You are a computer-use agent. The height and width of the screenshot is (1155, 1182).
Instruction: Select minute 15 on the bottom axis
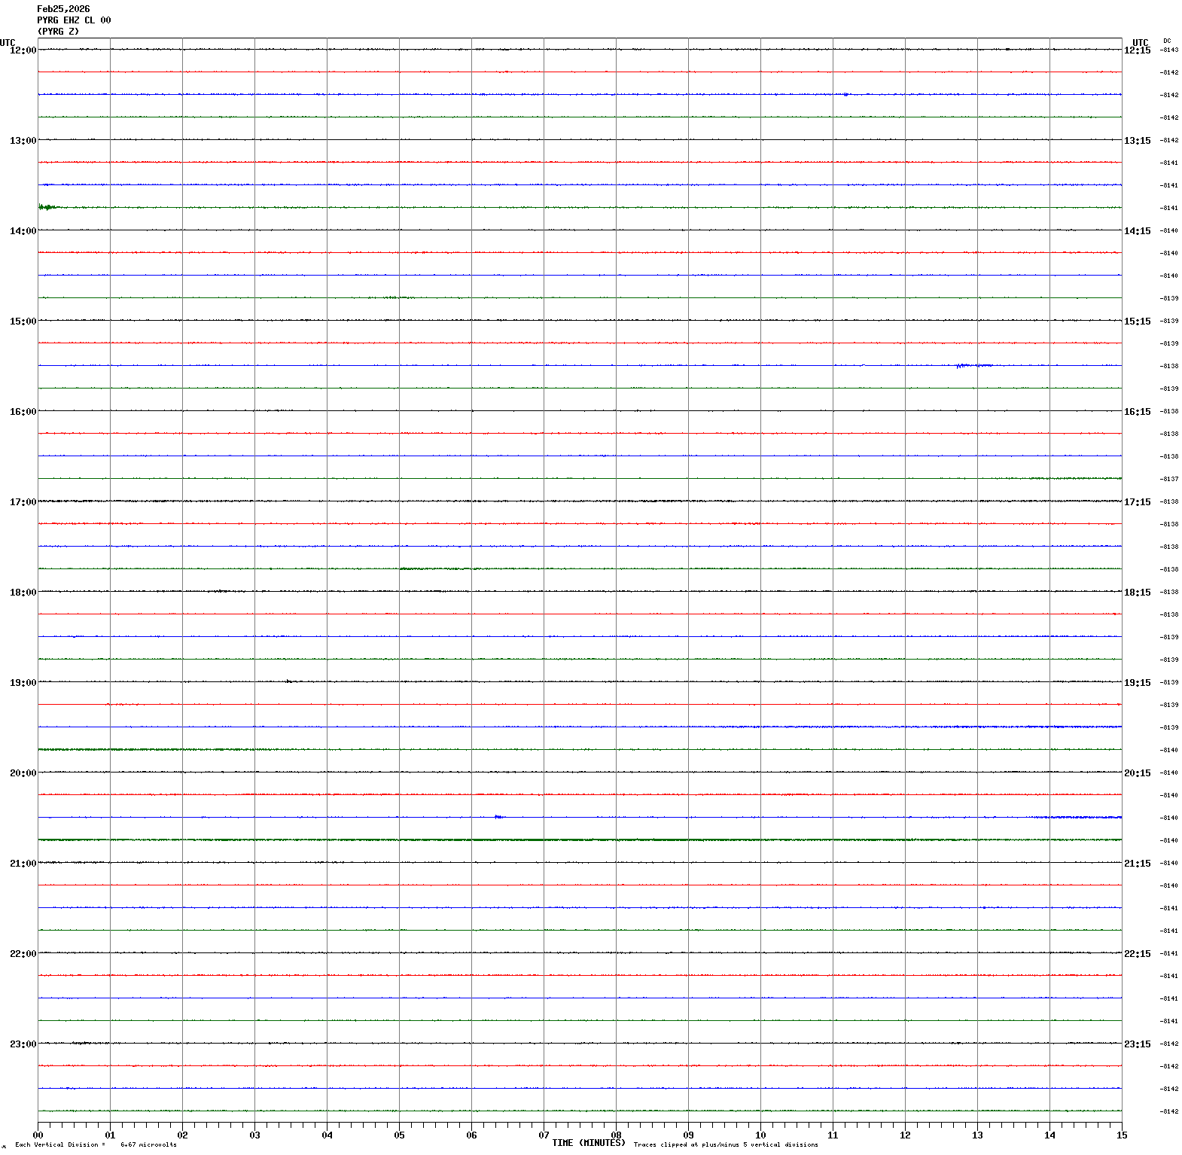(x=1122, y=1135)
